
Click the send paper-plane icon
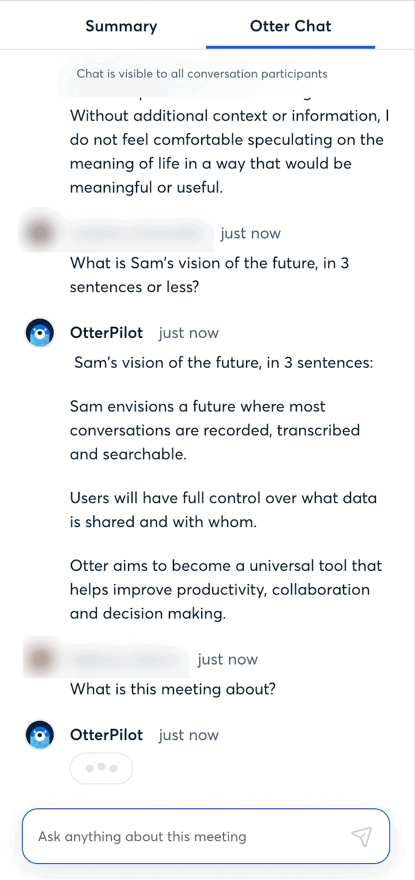(x=361, y=836)
